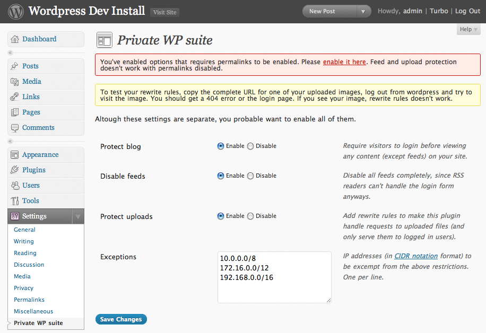Click the Dashboard house icon
This screenshot has height=333, width=486.
[x=15, y=39]
